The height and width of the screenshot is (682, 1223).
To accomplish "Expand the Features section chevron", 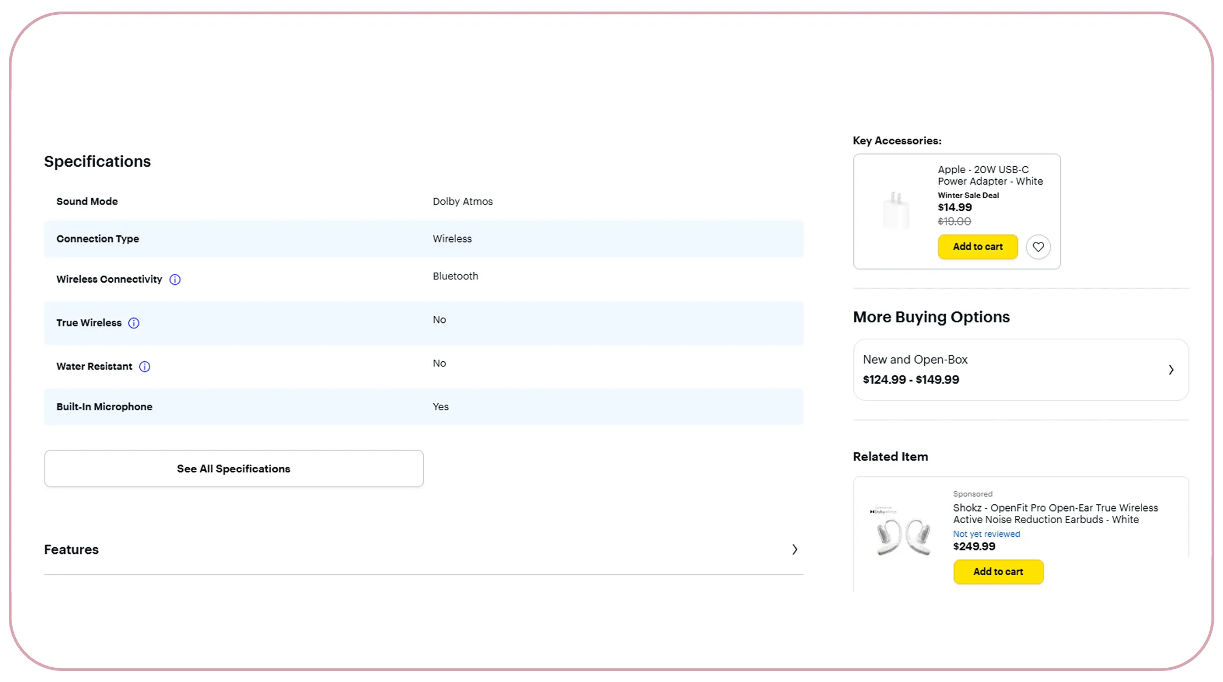I will (794, 549).
